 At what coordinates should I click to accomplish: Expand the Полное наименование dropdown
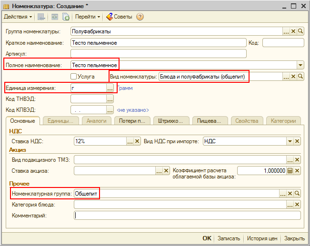(300, 65)
